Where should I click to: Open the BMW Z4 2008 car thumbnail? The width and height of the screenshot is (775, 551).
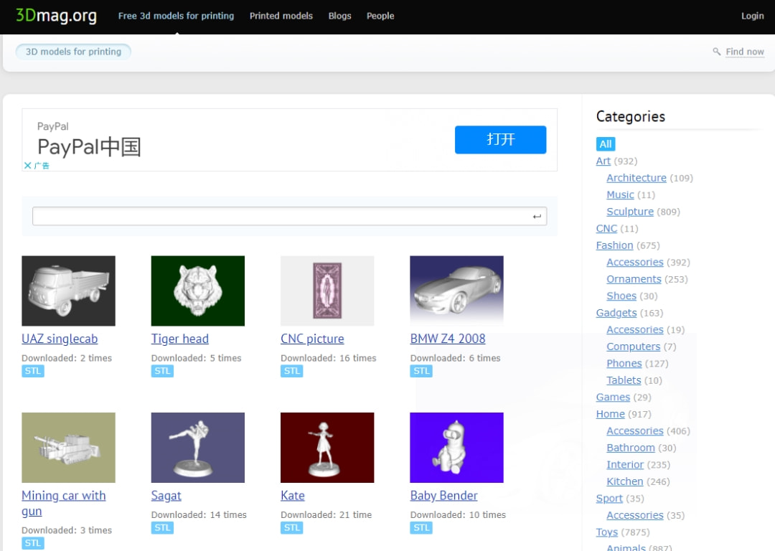pos(456,291)
